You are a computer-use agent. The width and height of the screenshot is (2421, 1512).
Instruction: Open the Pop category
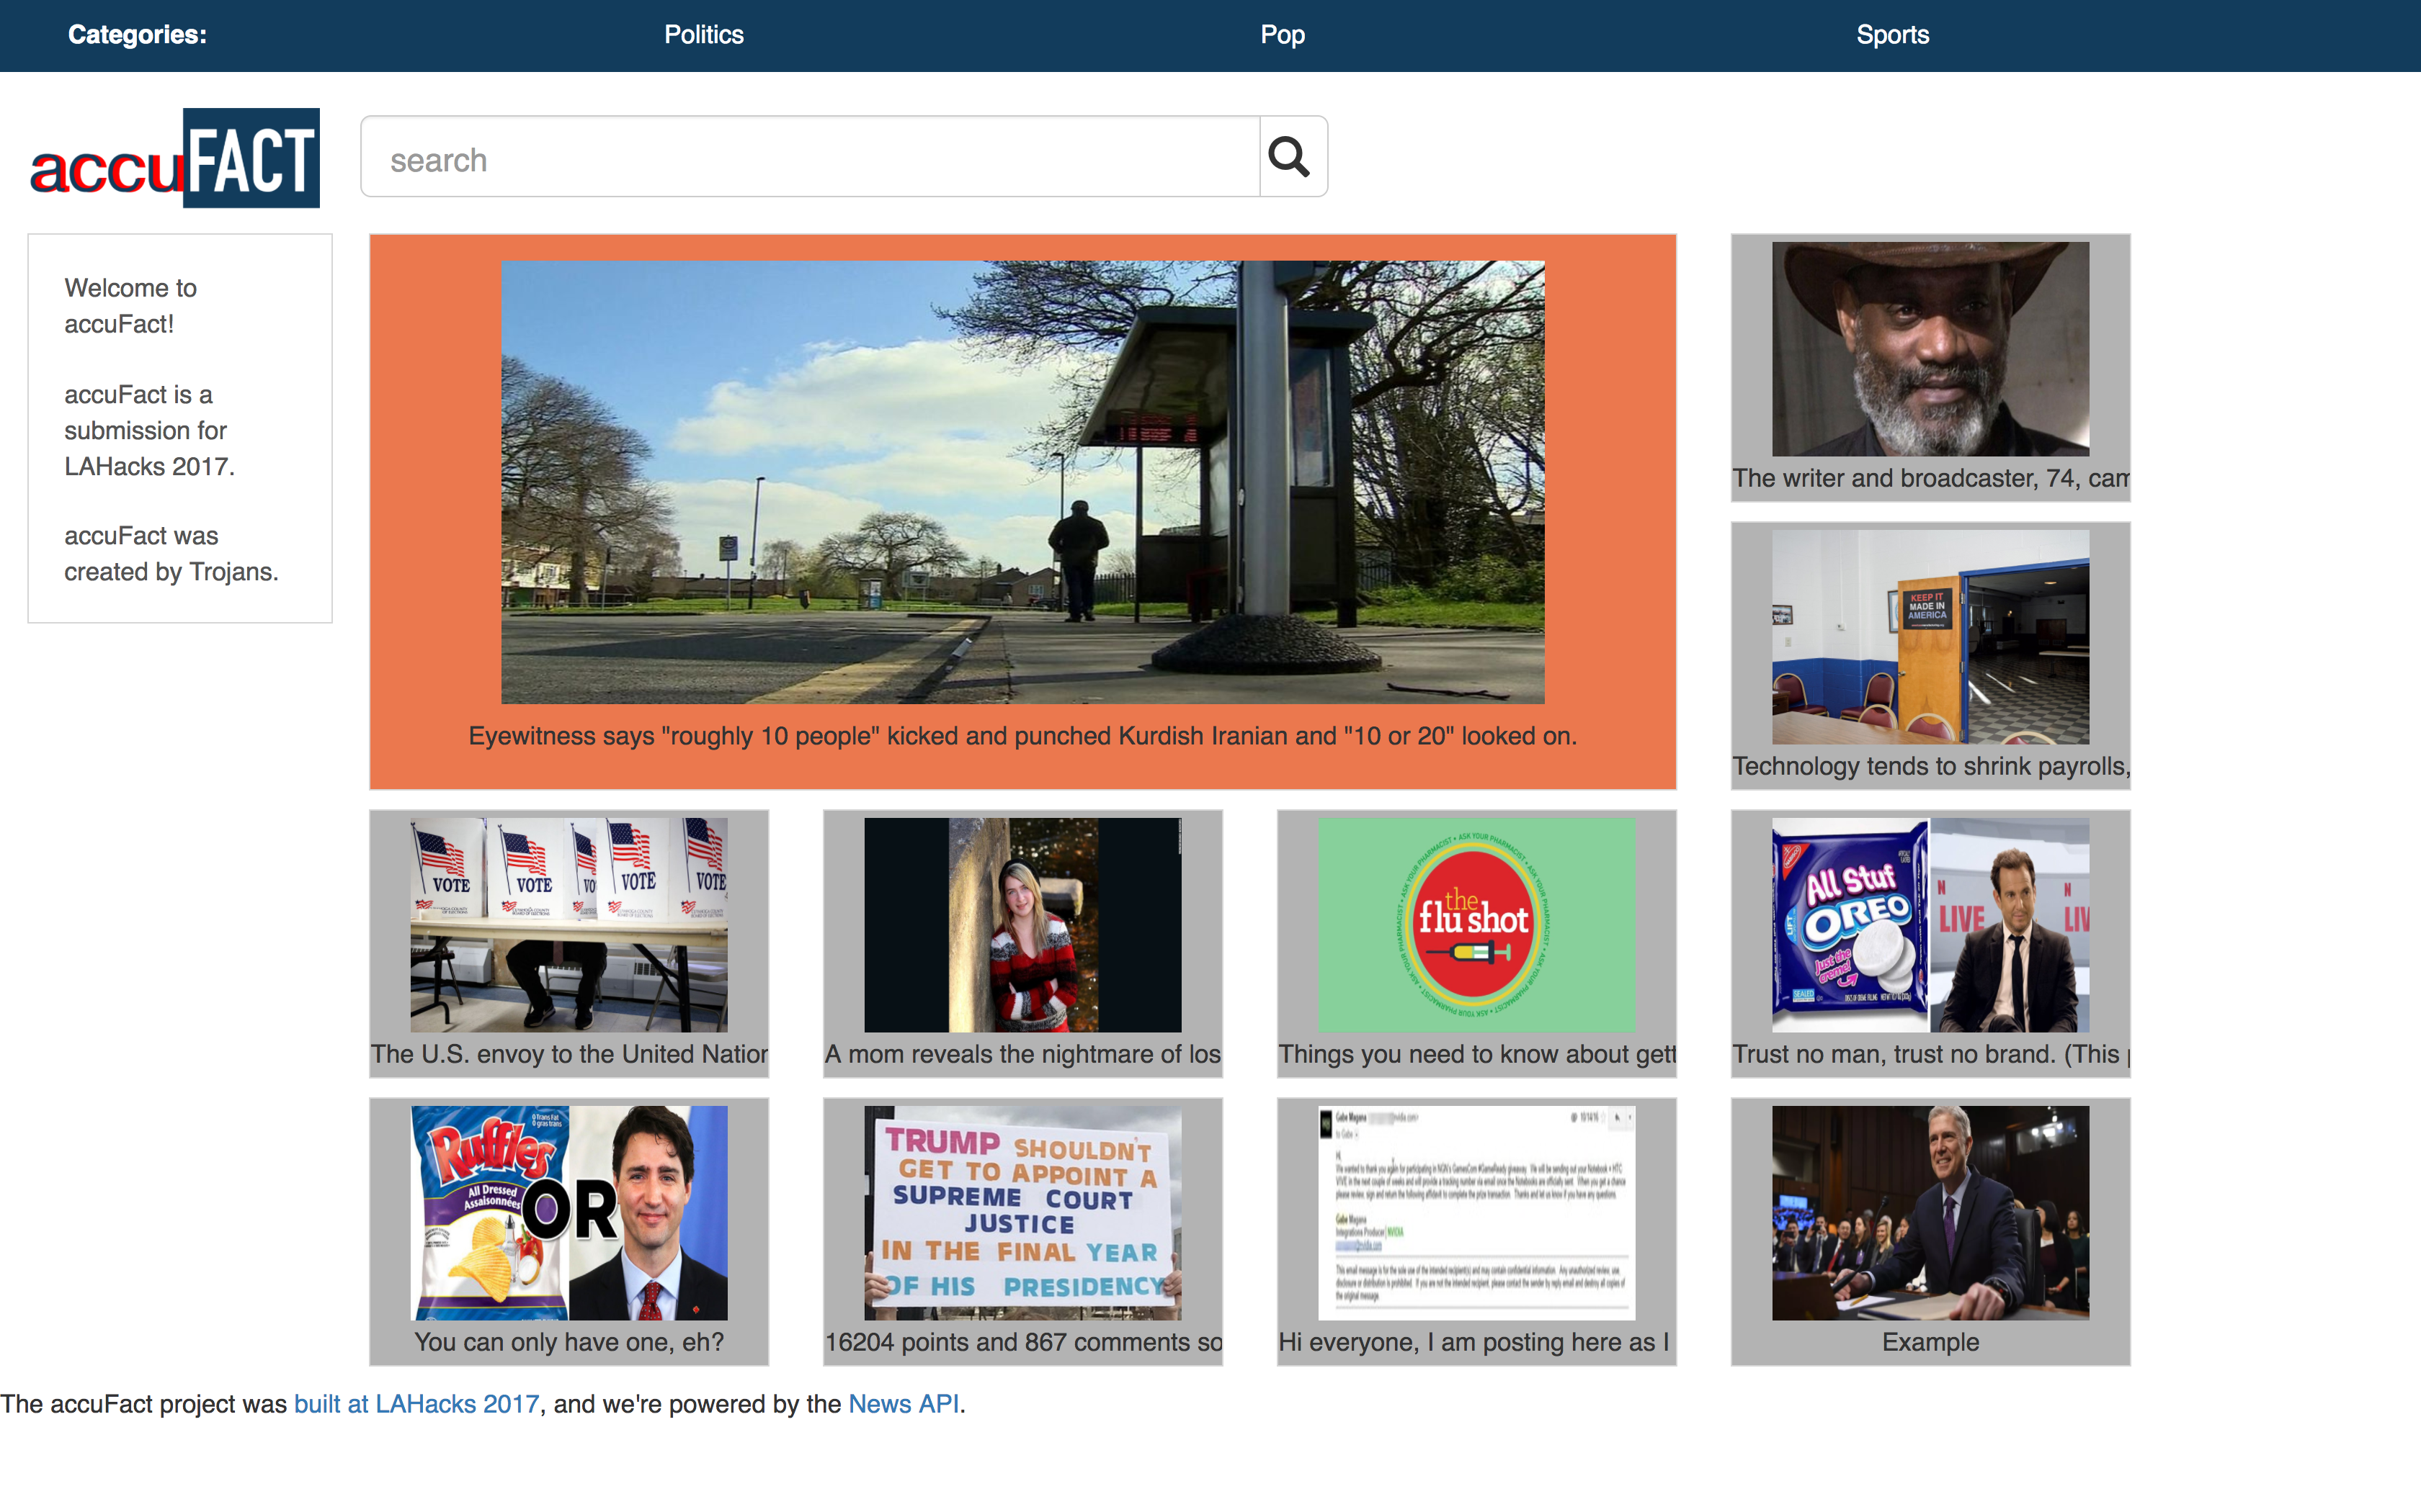(x=1282, y=35)
